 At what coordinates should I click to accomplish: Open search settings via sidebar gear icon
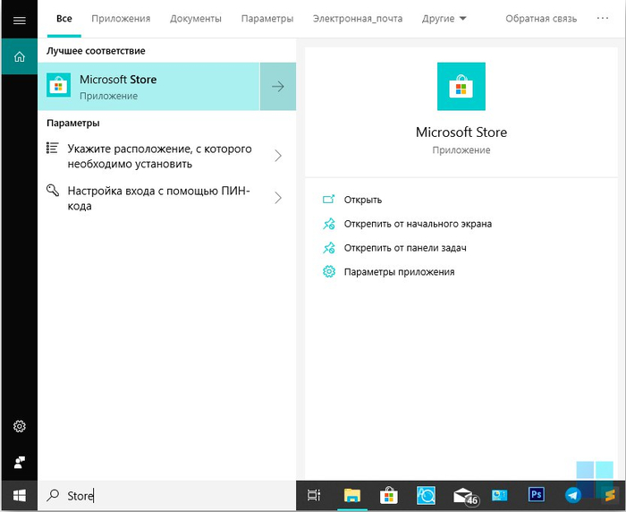click(x=19, y=427)
